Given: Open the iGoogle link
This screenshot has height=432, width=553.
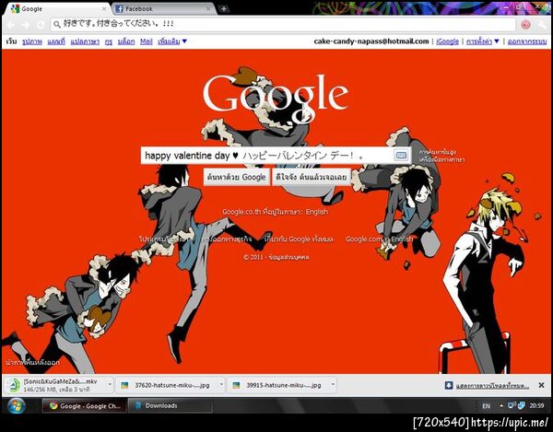Looking at the screenshot, I should 448,41.
